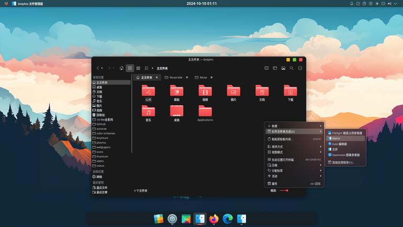Switch to details list view mode
Viewport: 403px width, 227px height.
coord(147,68)
